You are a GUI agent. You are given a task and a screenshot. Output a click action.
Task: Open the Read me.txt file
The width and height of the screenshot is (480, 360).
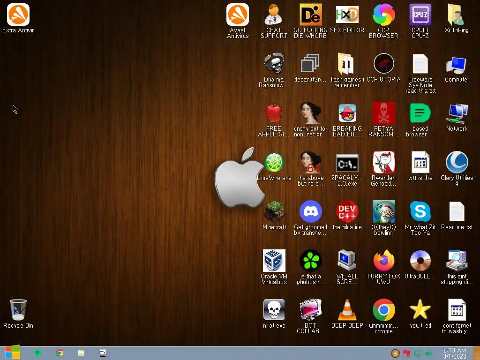[457, 216]
